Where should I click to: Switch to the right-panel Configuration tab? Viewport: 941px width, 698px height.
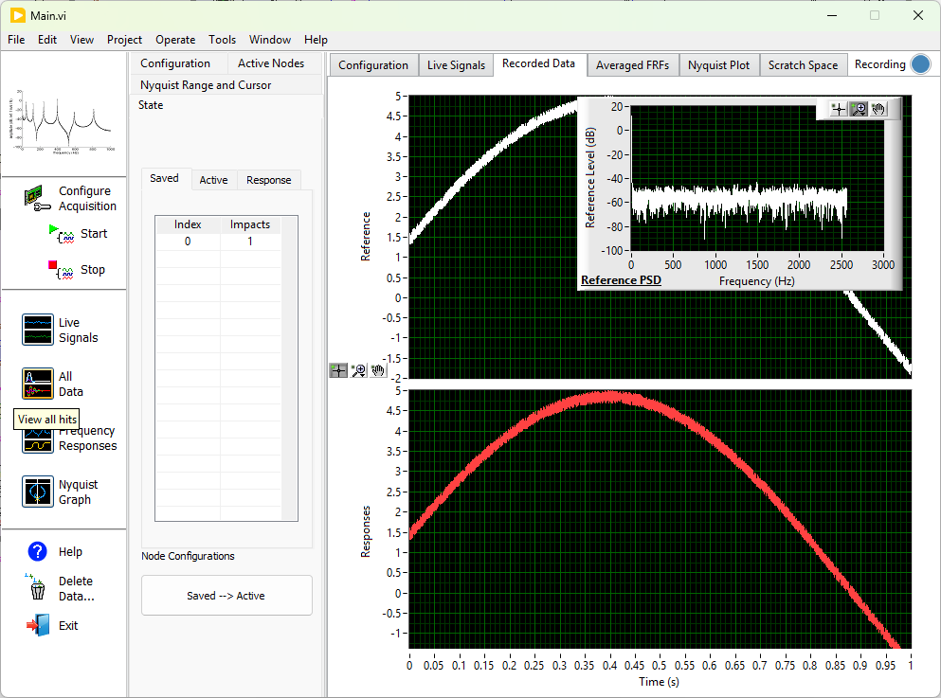coord(373,64)
